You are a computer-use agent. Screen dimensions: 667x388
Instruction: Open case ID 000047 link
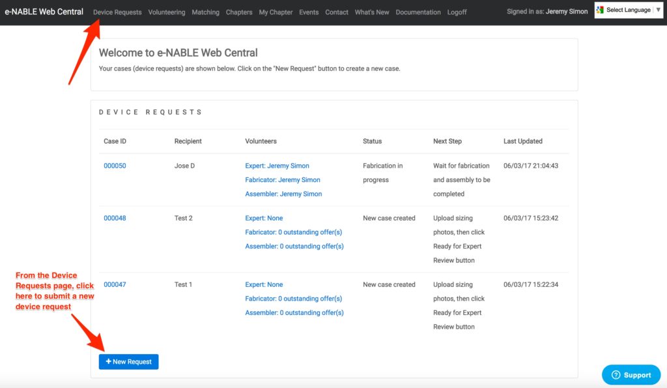point(115,284)
